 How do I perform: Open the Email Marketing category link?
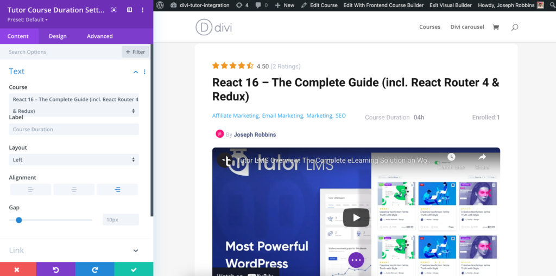(x=282, y=115)
